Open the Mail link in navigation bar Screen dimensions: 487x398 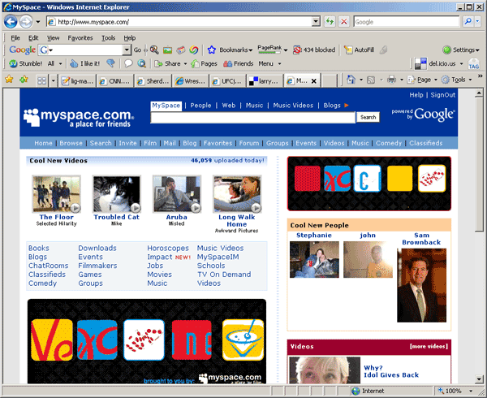(170, 143)
